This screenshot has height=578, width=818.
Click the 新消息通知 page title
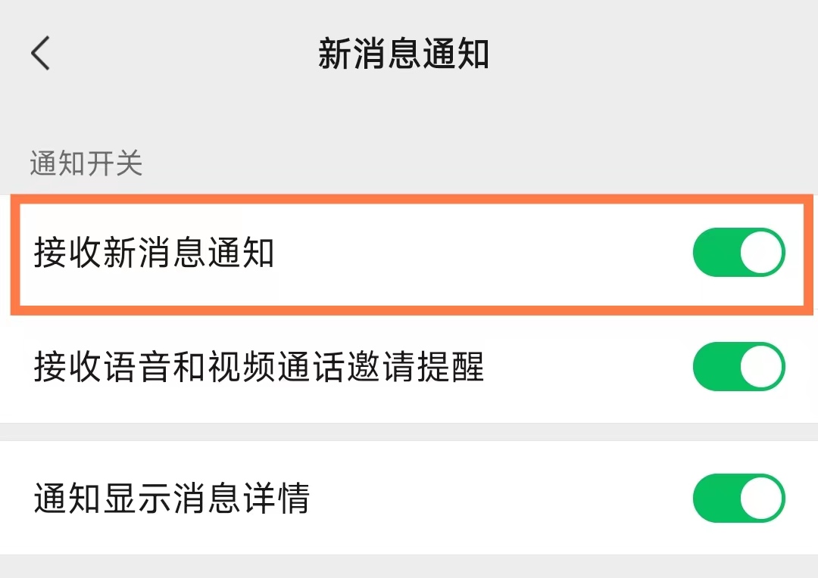coord(403,54)
